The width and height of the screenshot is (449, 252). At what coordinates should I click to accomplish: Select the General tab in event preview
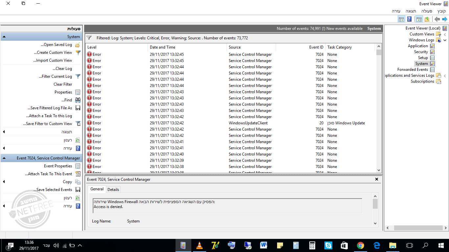(97, 189)
